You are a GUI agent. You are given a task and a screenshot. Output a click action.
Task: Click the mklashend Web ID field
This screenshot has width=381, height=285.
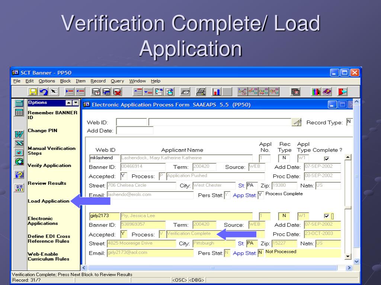click(104, 158)
